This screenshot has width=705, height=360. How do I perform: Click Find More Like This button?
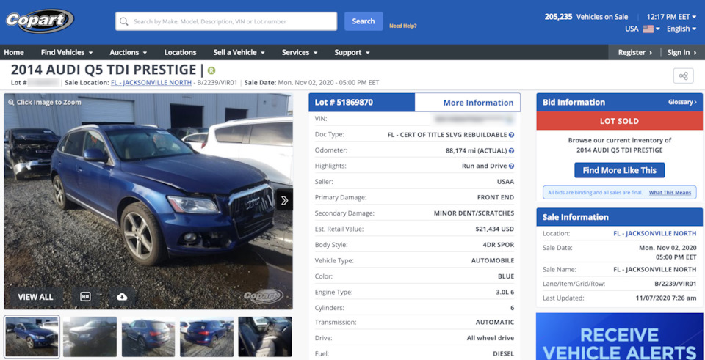[619, 170]
